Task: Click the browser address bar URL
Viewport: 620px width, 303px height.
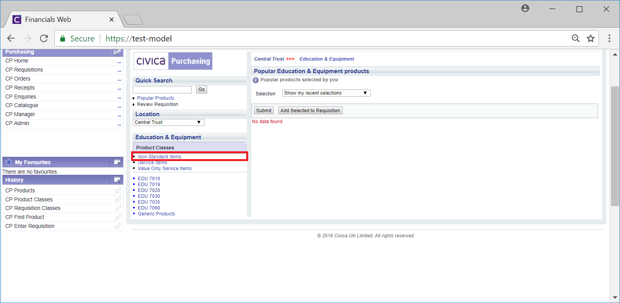Action: pos(139,38)
